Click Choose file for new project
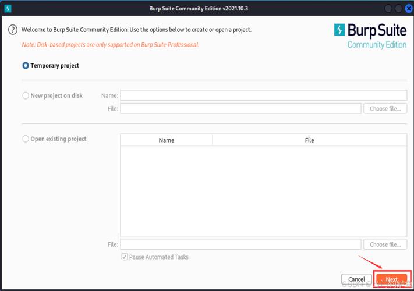The width and height of the screenshot is (414, 291). 385,108
